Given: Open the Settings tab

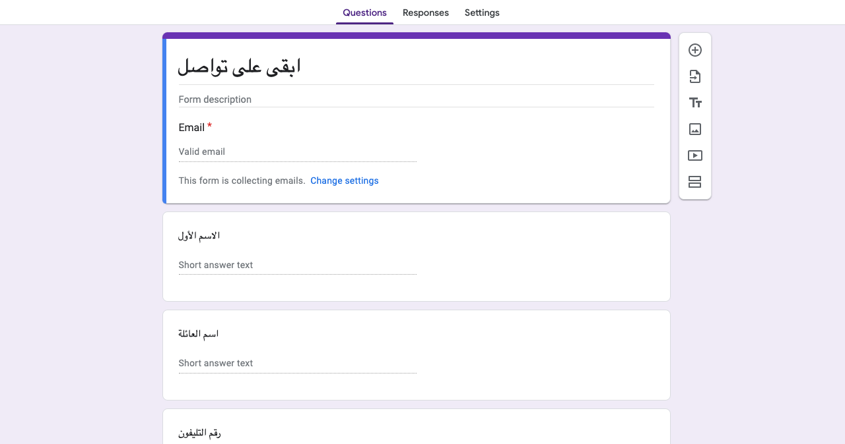Looking at the screenshot, I should coord(482,13).
